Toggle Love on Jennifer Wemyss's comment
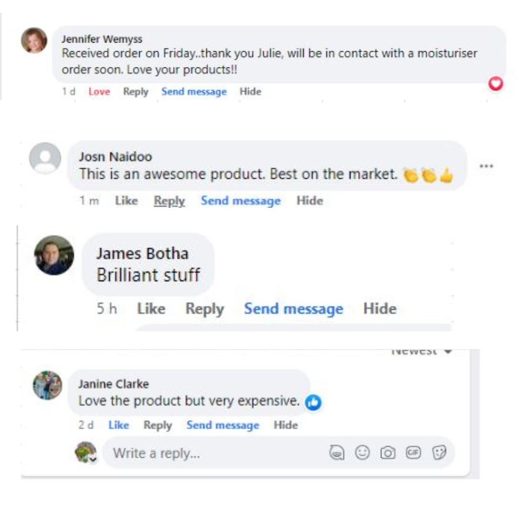 pyautogui.click(x=99, y=91)
